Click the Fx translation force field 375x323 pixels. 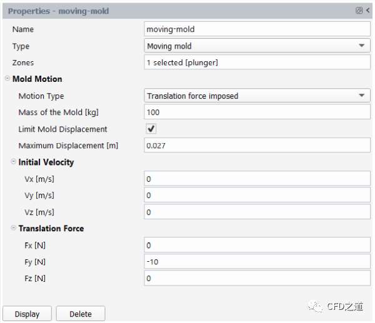pos(257,245)
